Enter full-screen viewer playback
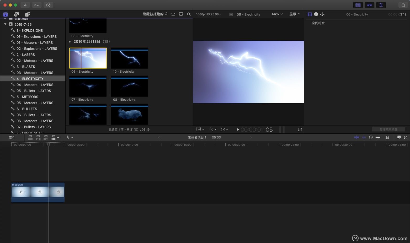 pyautogui.click(x=300, y=129)
